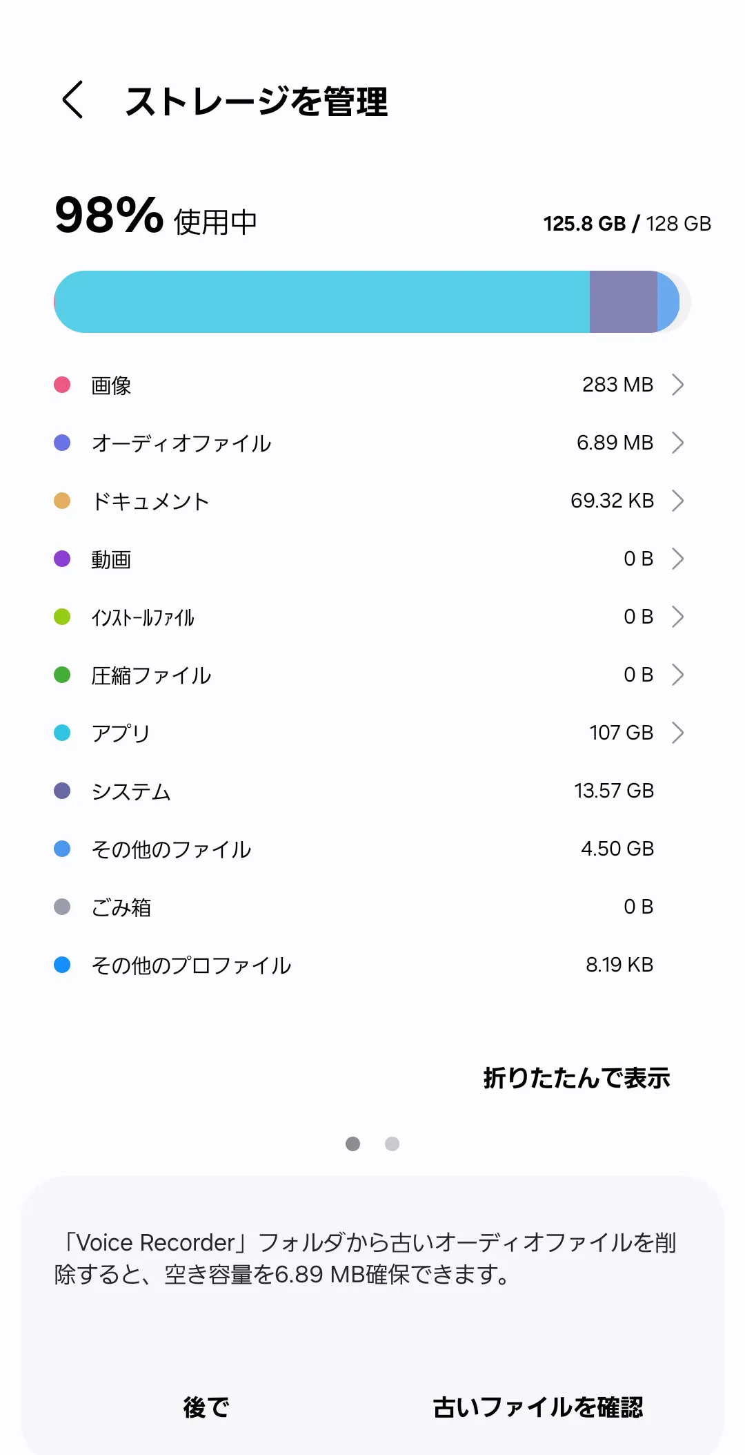Open 画像 details via its chevron
This screenshot has height=1455, width=745.
pos(677,385)
